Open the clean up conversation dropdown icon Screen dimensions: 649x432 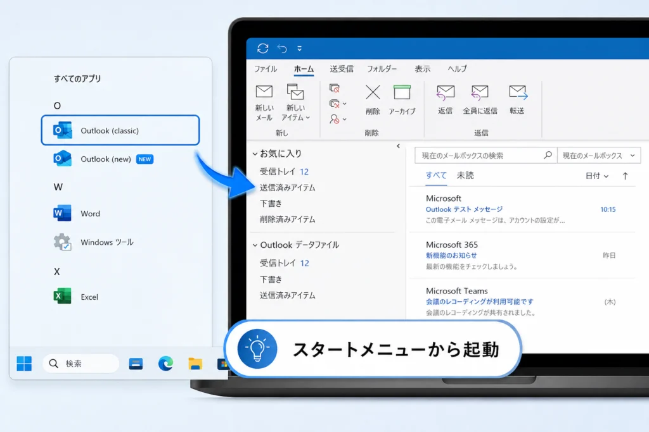(x=338, y=104)
